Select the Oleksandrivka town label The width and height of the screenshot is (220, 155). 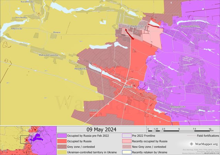pyautogui.click(x=177, y=107)
